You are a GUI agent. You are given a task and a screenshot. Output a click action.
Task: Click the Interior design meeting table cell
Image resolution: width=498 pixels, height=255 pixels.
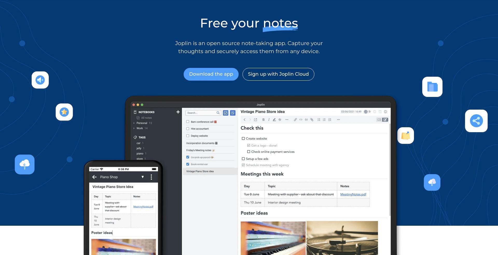(x=301, y=202)
